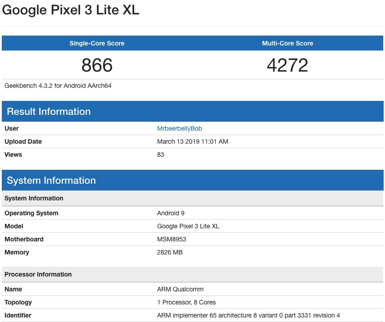Click the Name label under Processor Information
Viewport: 385px width, 322px height.
point(13,289)
